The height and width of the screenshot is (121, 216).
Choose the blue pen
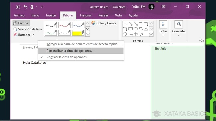(x=78, y=25)
